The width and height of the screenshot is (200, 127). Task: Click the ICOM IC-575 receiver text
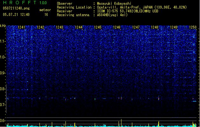point(128,11)
